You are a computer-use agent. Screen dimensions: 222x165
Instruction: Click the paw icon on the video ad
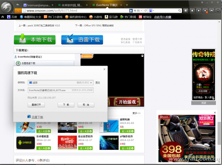point(142,56)
